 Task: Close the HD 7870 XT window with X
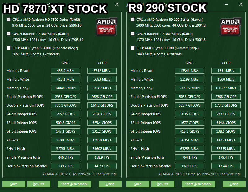[117, 4]
